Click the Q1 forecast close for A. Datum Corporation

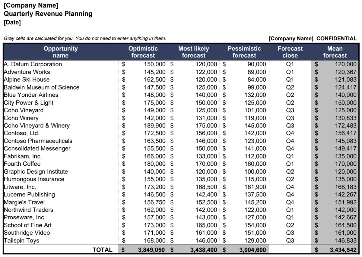(290, 64)
